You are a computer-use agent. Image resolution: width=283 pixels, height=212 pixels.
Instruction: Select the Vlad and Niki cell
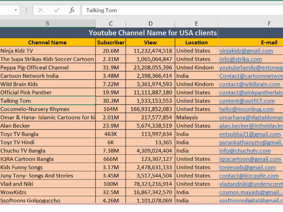click(48, 184)
